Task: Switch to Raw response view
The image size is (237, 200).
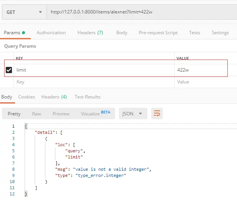Action: 37,113
